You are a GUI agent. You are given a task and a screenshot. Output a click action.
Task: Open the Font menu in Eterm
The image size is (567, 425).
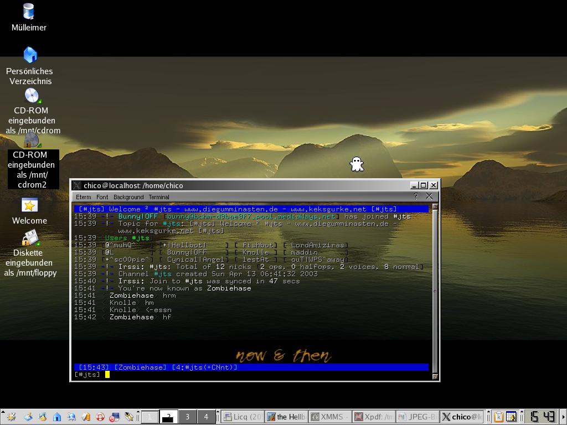pos(102,197)
